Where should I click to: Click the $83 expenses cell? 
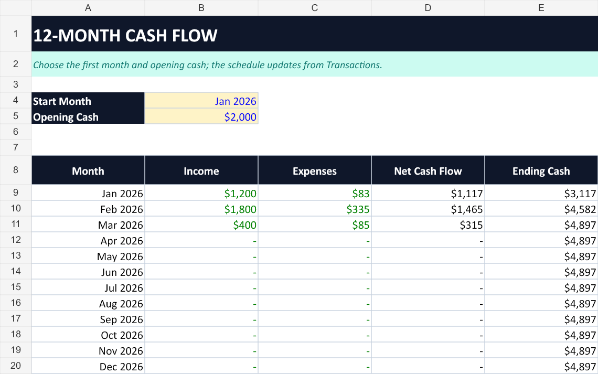pos(315,193)
